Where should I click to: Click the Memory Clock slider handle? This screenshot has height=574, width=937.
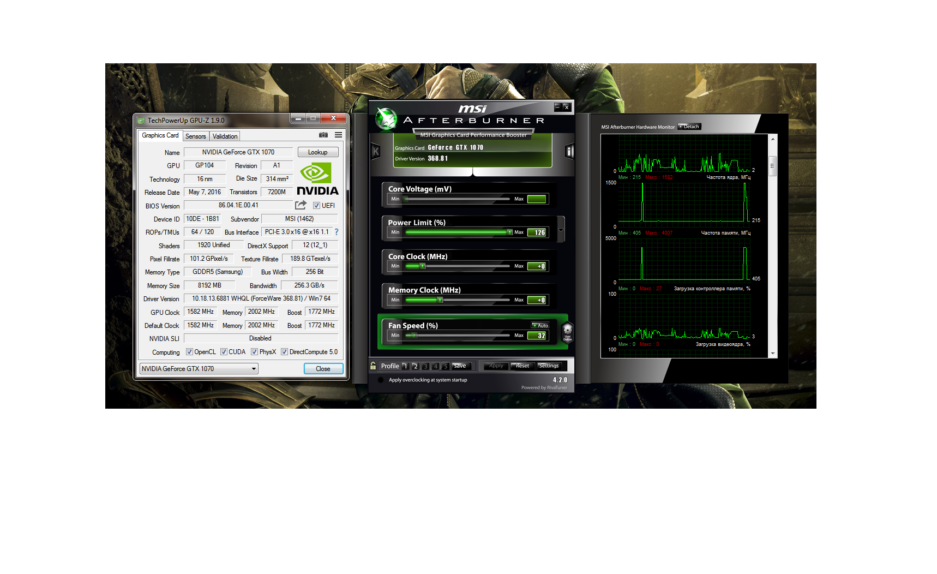(440, 300)
